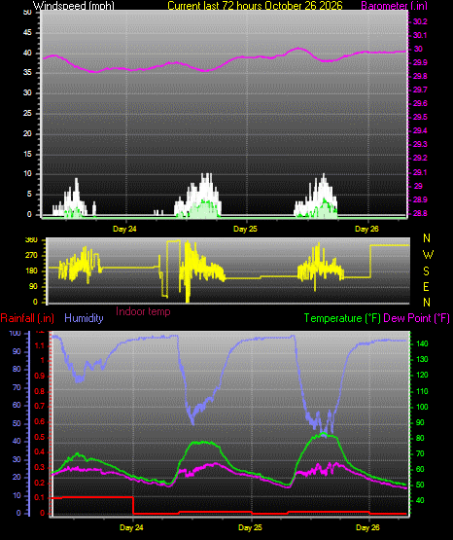The image size is (453, 540).
Task: Click the humidity scale value 100
Action: (16, 334)
